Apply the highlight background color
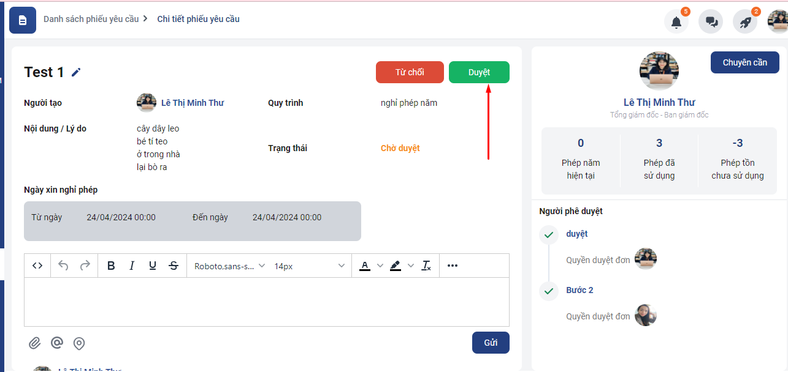788x372 pixels. tap(396, 266)
